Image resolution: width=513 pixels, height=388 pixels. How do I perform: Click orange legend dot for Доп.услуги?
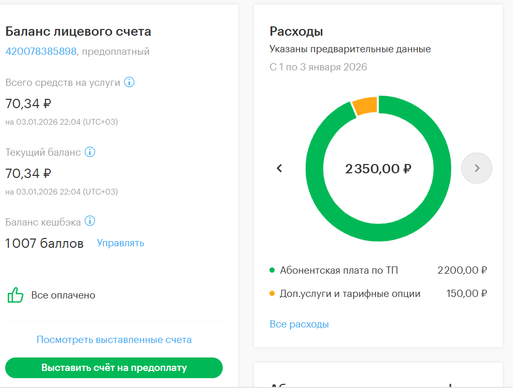point(272,294)
